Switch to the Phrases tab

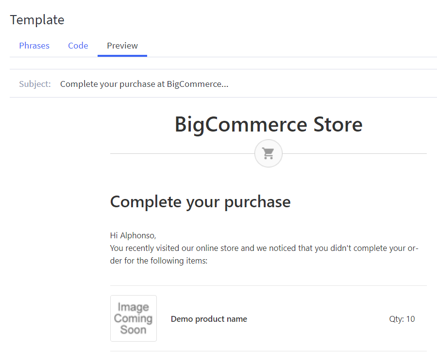point(34,45)
